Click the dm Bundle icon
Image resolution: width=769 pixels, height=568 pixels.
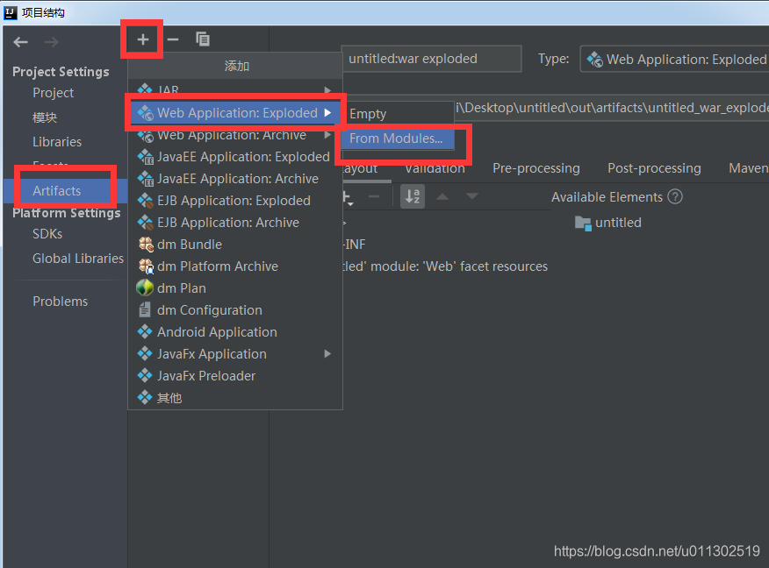pyautogui.click(x=146, y=244)
